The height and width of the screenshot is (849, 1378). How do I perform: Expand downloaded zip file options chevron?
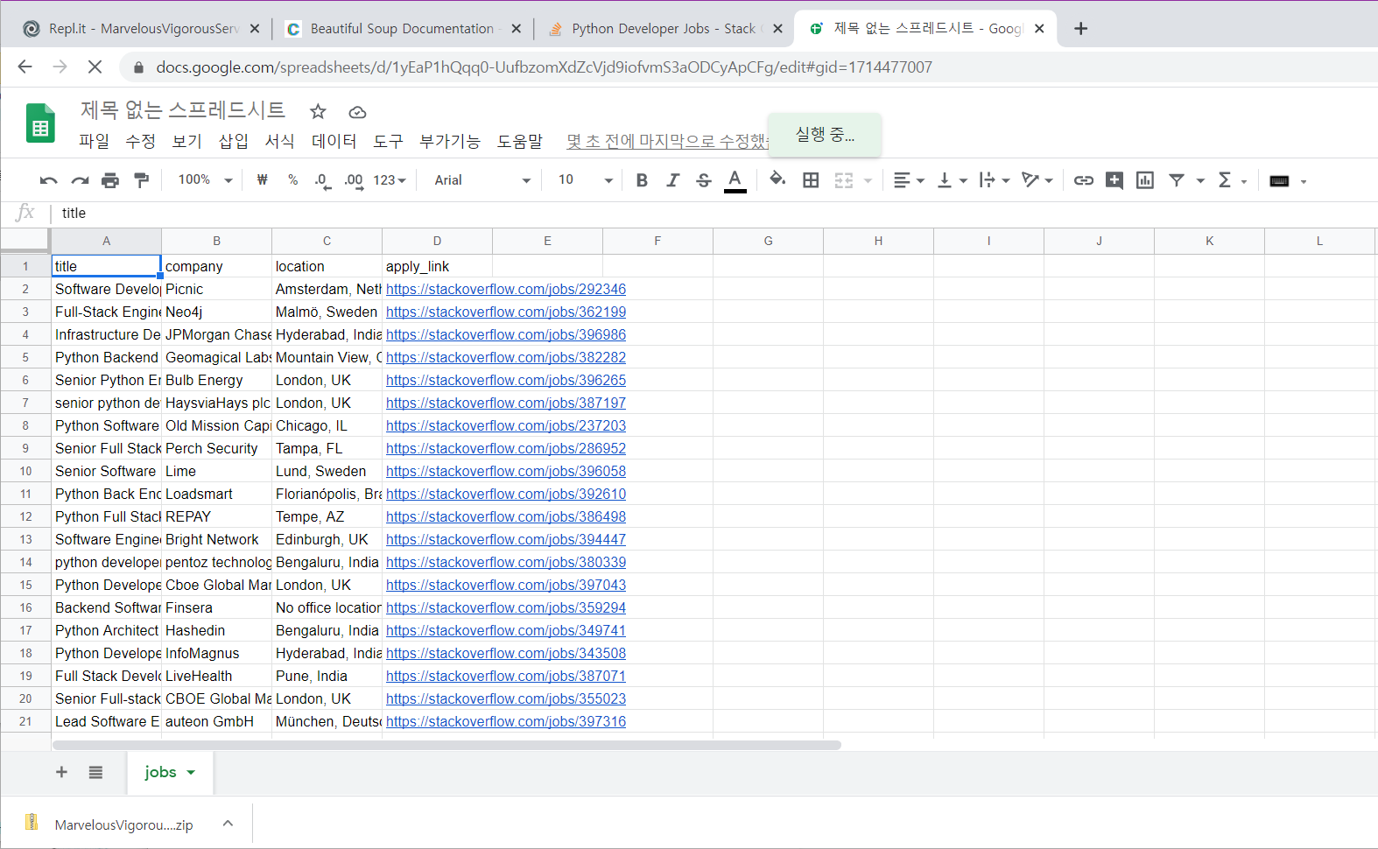[228, 824]
